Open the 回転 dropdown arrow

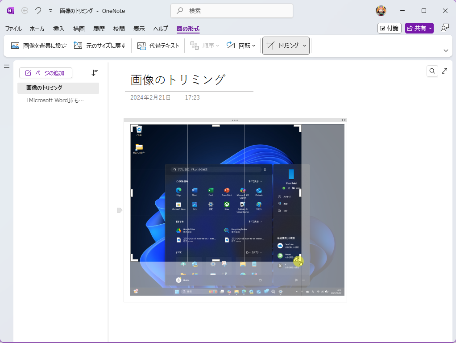pos(253,45)
